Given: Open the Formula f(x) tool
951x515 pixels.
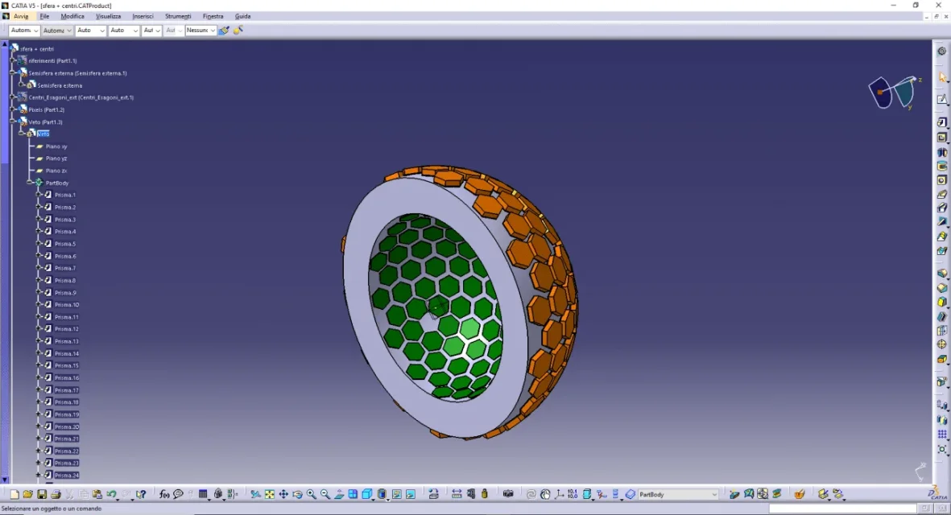Looking at the screenshot, I should point(164,494).
